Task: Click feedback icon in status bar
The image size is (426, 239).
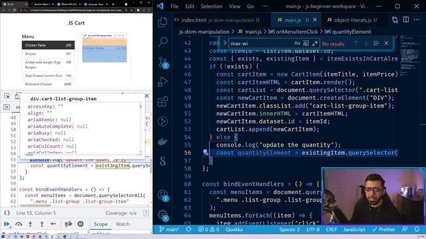Action: (x=405, y=230)
